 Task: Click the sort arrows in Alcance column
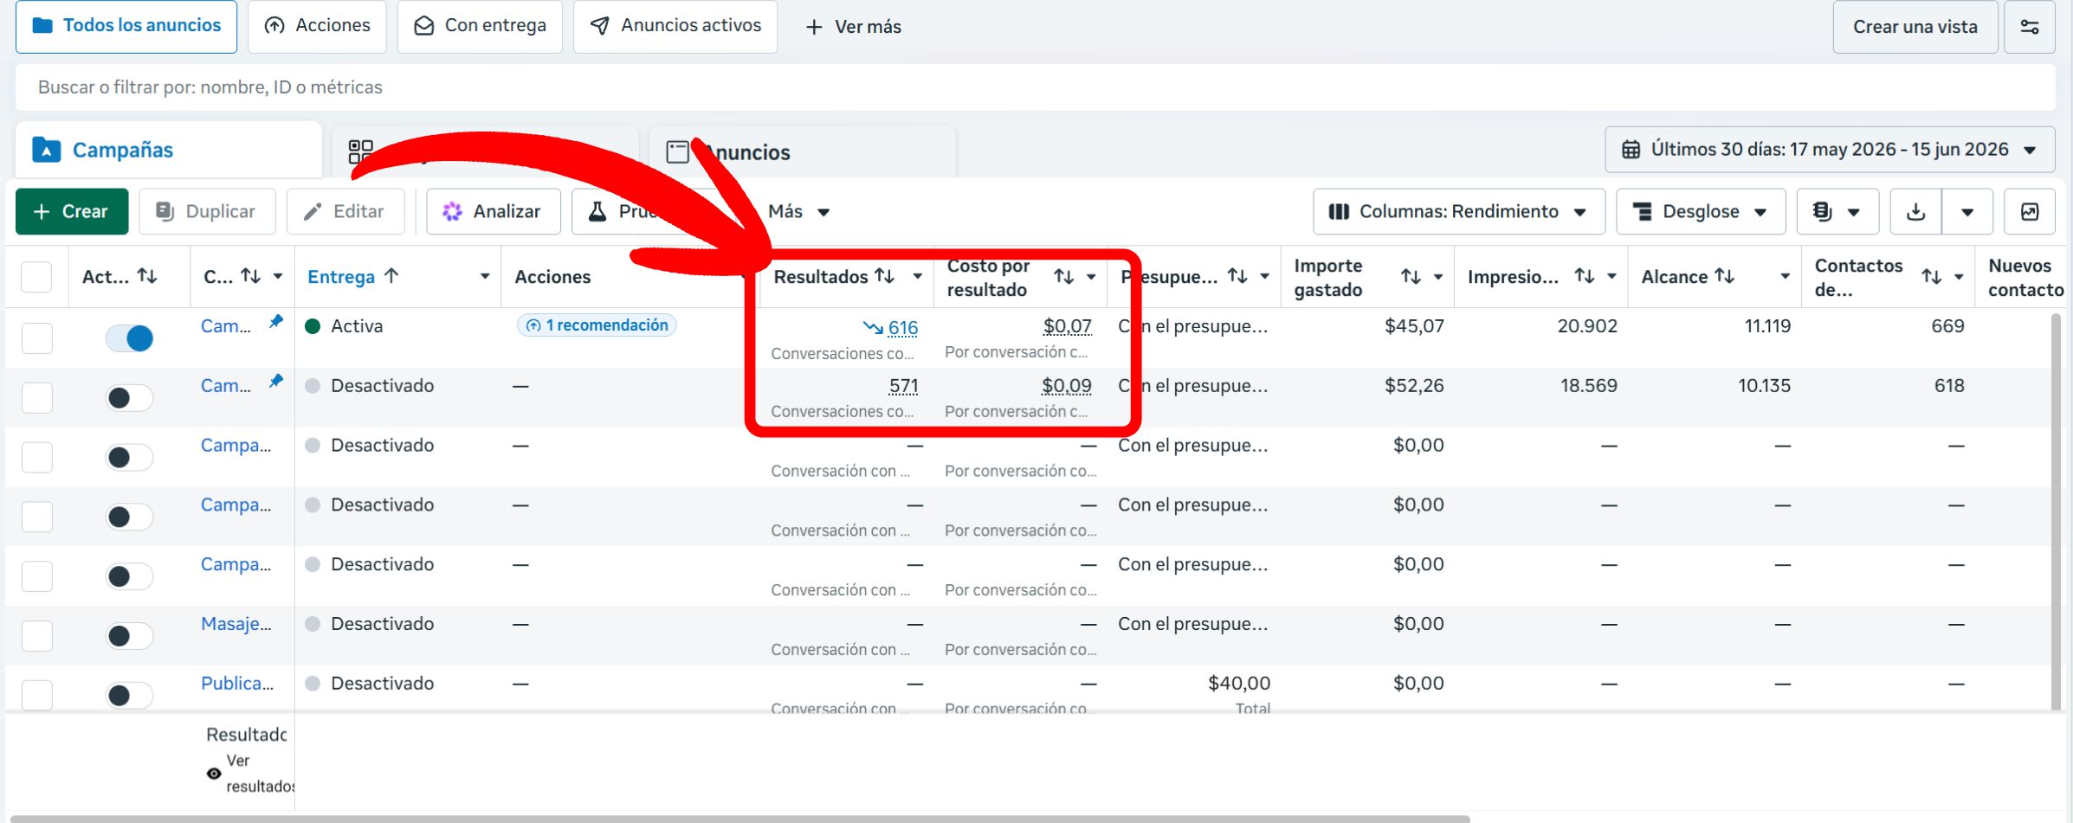click(x=1724, y=276)
